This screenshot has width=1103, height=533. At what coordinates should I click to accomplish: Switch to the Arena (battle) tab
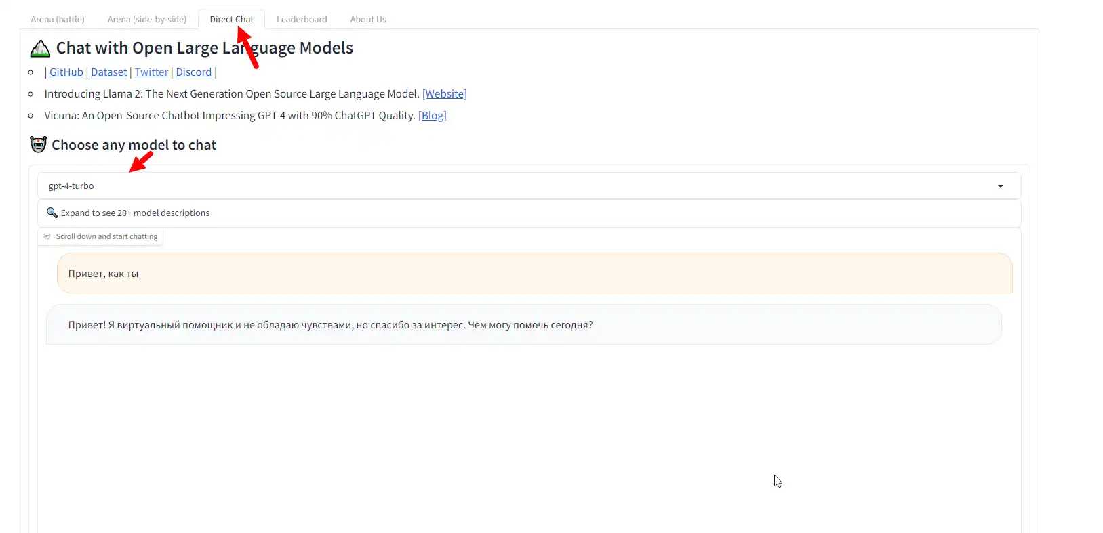58,19
